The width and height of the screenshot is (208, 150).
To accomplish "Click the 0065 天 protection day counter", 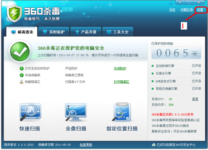I will (176, 53).
